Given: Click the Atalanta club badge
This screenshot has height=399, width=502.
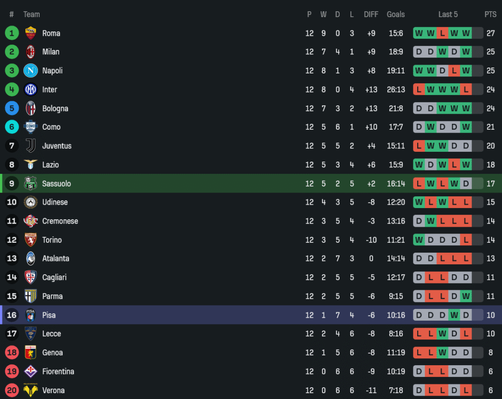Looking at the screenshot, I should point(30,258).
